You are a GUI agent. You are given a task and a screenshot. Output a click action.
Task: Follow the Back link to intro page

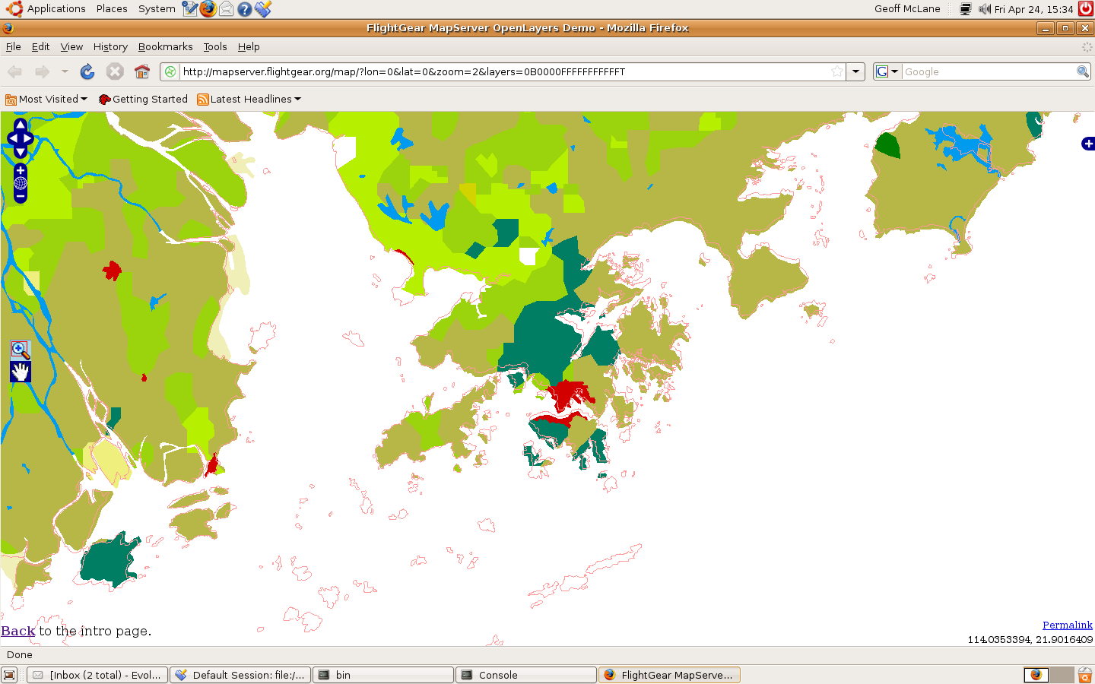18,631
